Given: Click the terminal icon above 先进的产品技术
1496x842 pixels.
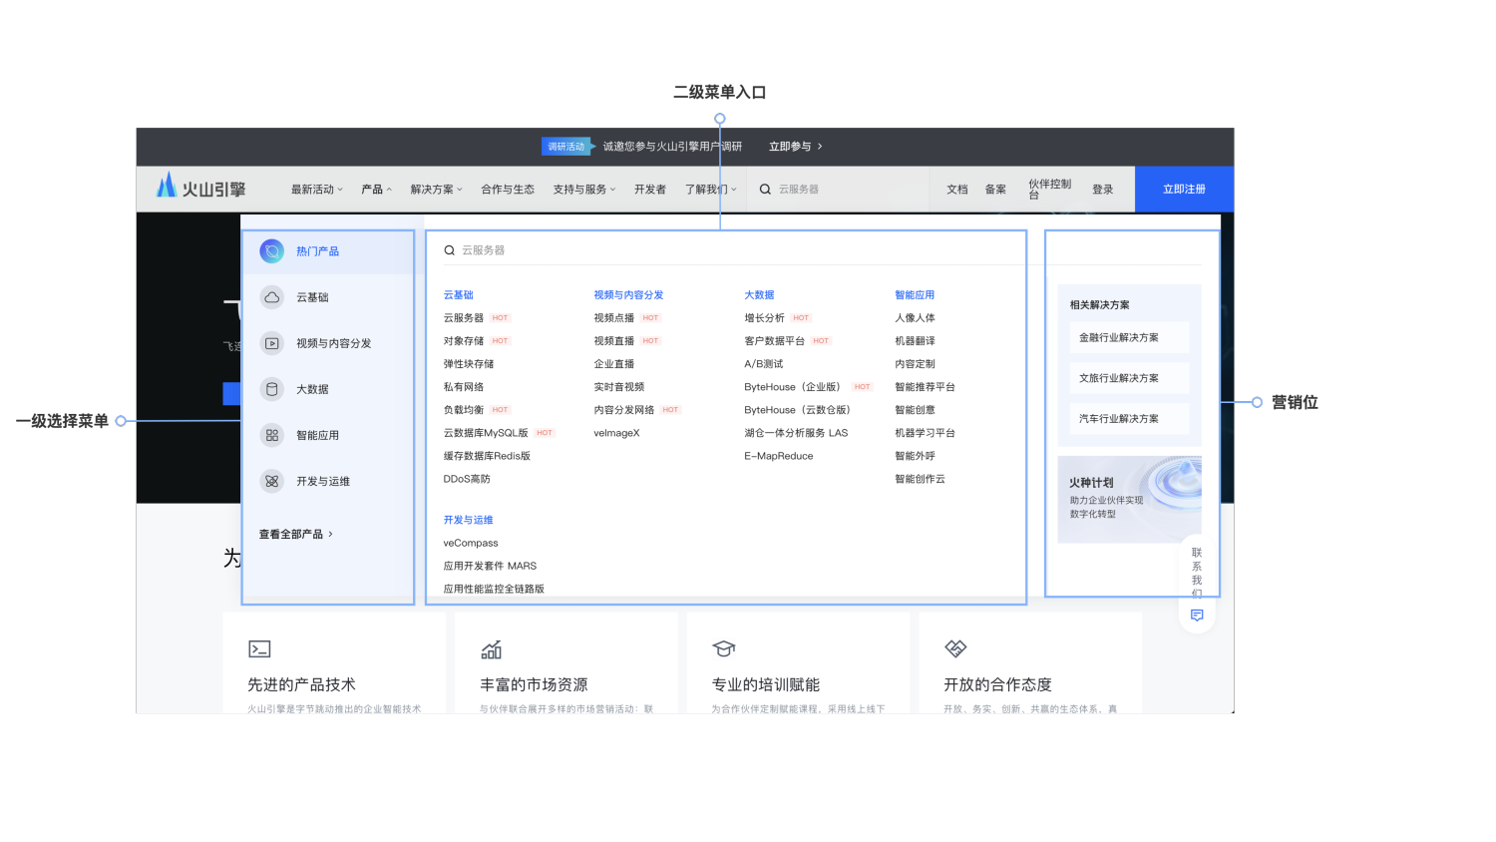Looking at the screenshot, I should tap(259, 649).
